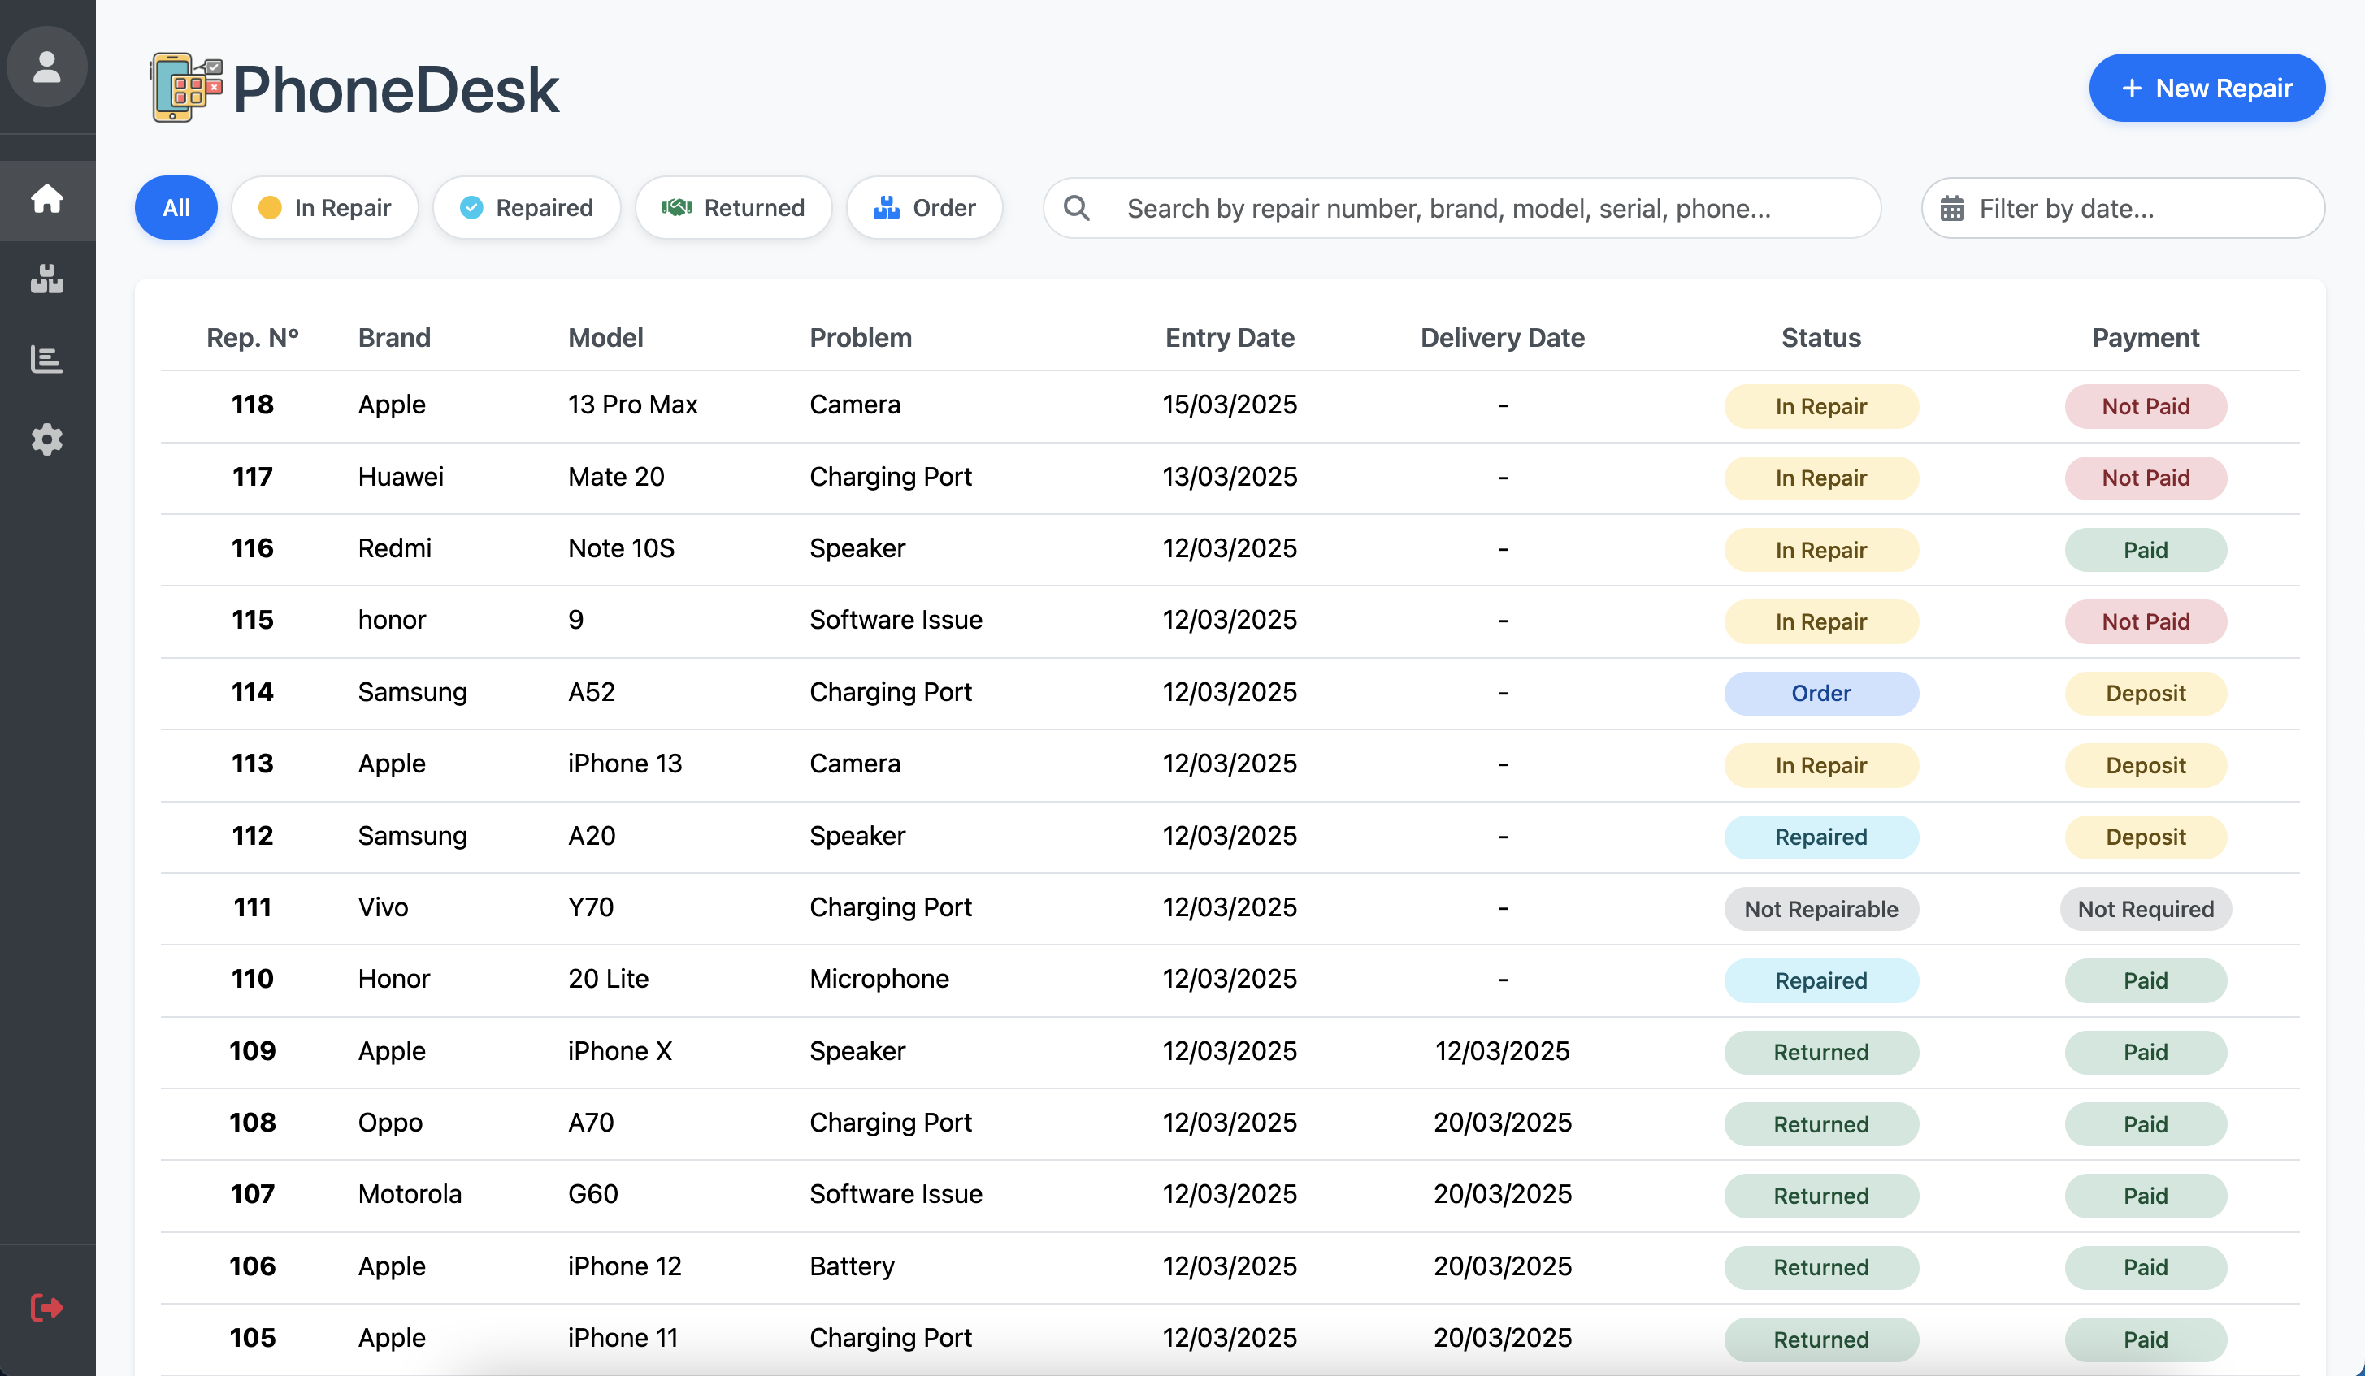
Task: Go to Home in the sidebar
Action: click(x=47, y=199)
